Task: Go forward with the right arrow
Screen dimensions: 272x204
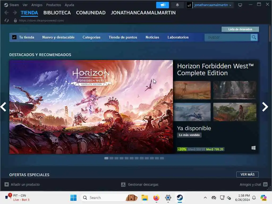Action: [x=15, y=13]
